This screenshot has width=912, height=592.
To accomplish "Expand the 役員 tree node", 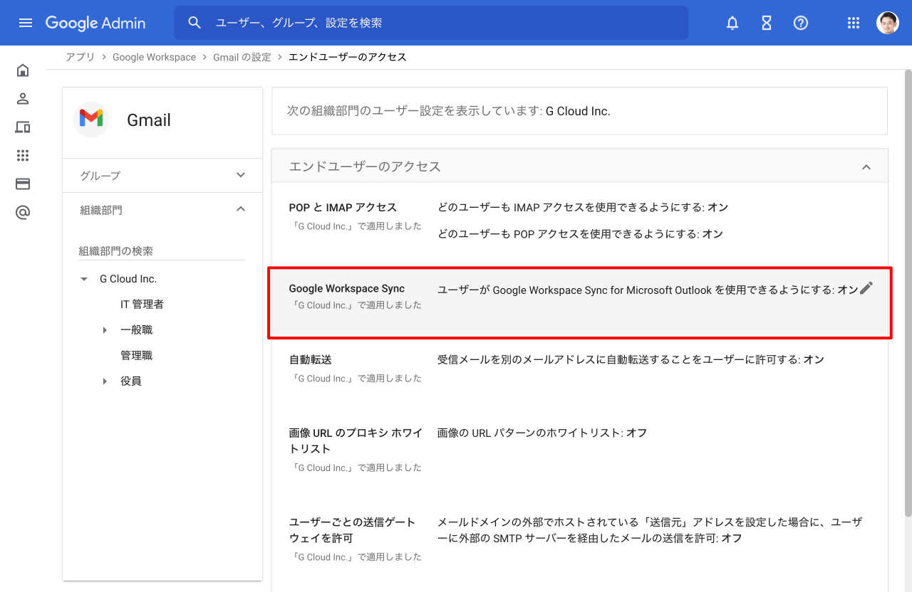I will tap(105, 381).
